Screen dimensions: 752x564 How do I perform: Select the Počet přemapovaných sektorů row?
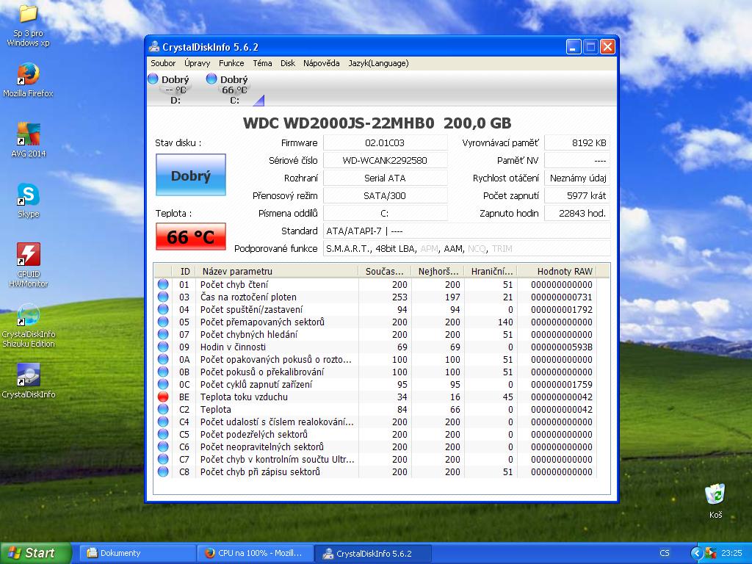click(262, 322)
